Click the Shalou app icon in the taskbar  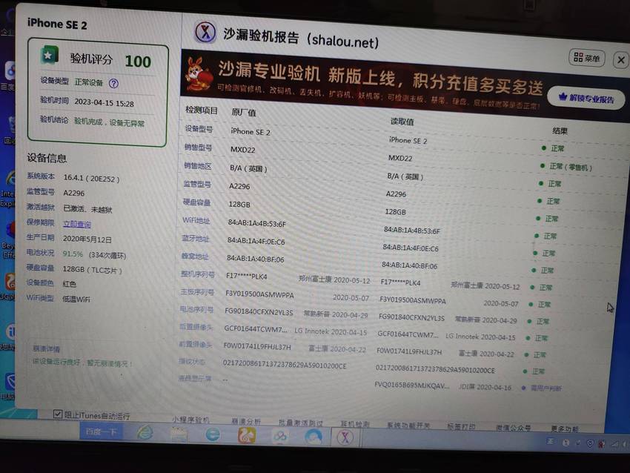(x=345, y=437)
